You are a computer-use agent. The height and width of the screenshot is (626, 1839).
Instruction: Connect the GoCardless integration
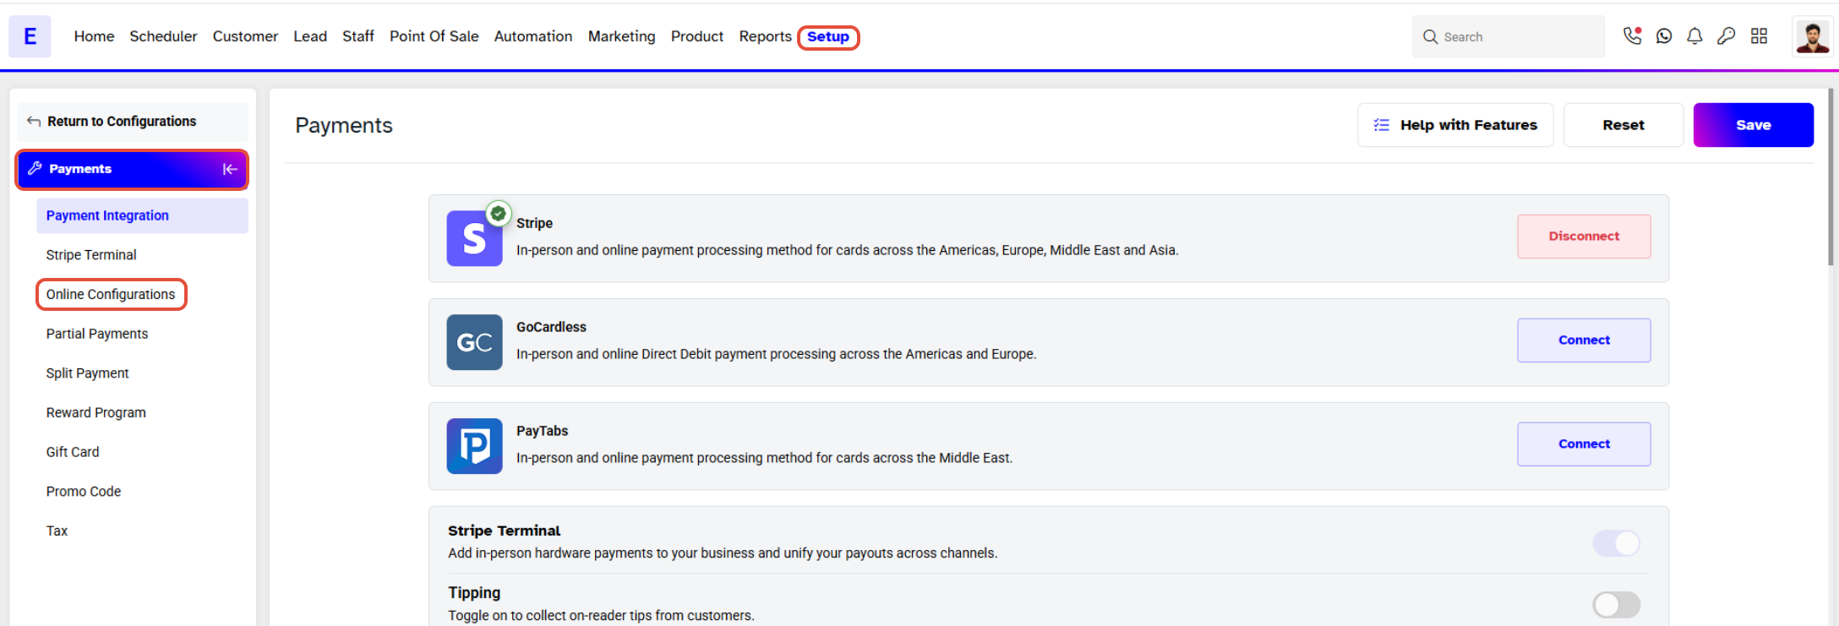coord(1584,340)
